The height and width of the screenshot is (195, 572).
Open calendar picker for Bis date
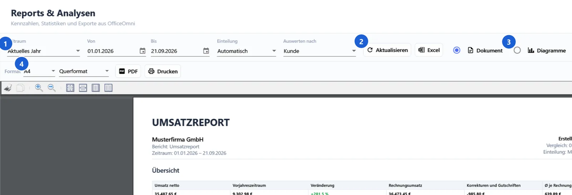tap(206, 51)
